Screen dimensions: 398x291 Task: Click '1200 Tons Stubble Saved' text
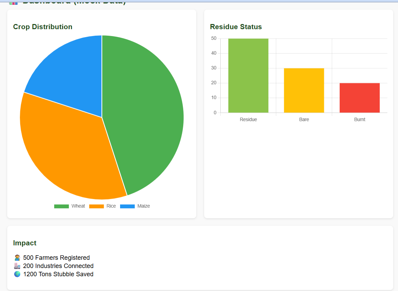pos(58,274)
